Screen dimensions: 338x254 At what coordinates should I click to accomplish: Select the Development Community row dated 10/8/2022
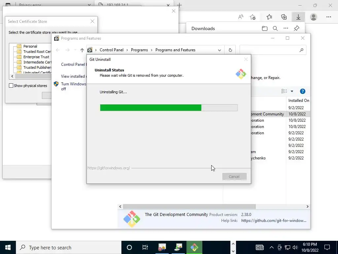point(280,114)
